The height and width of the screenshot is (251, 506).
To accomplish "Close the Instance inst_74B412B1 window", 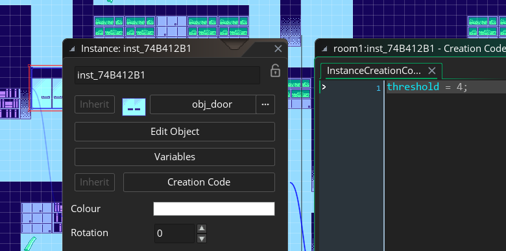I will click(278, 49).
